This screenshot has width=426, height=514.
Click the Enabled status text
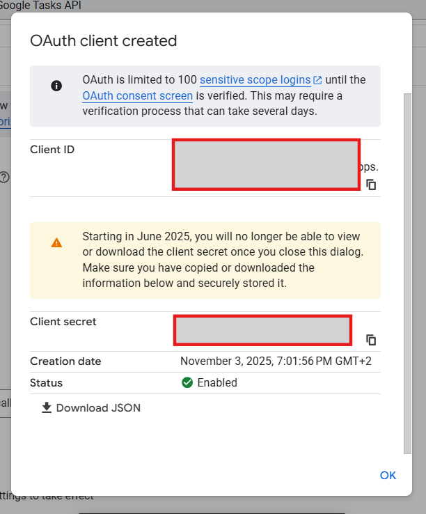pos(217,382)
